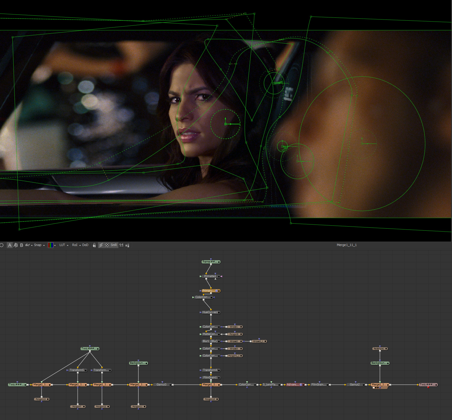Screen dimensions: 452x420
Task: Toggle LUT on the viewer
Action: [x=62, y=245]
